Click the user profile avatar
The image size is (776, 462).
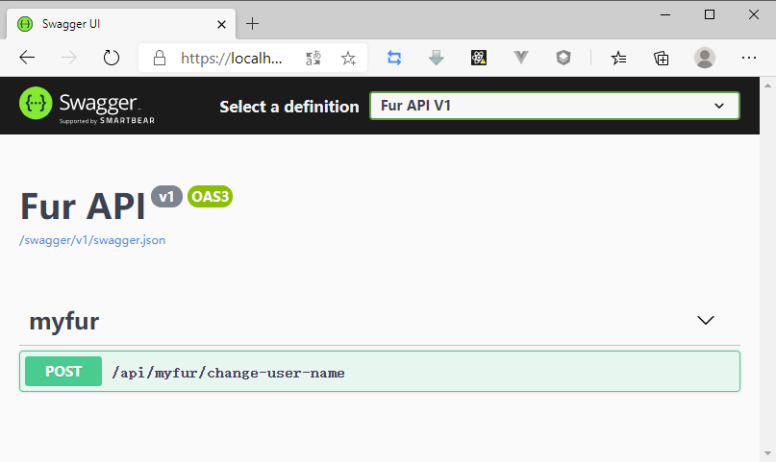point(705,58)
